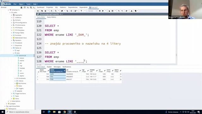Click View Data grid icon in Browser header

[25, 8]
